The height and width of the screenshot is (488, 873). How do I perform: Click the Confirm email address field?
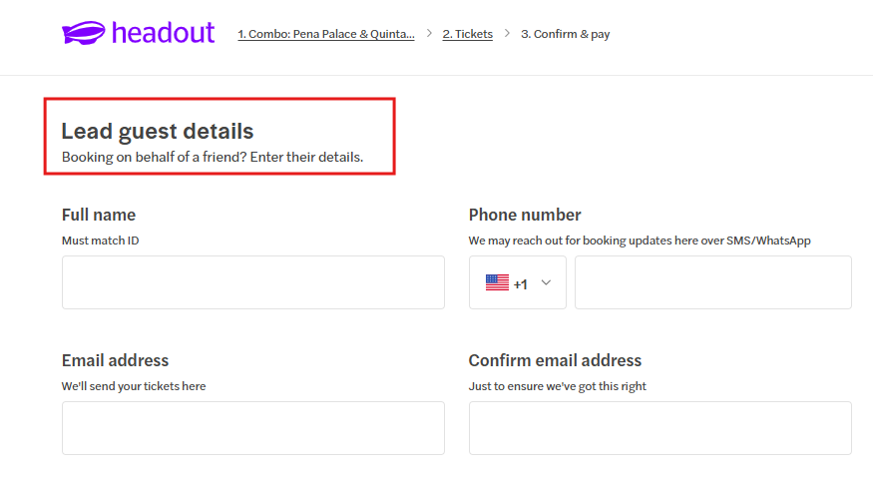pos(659,428)
